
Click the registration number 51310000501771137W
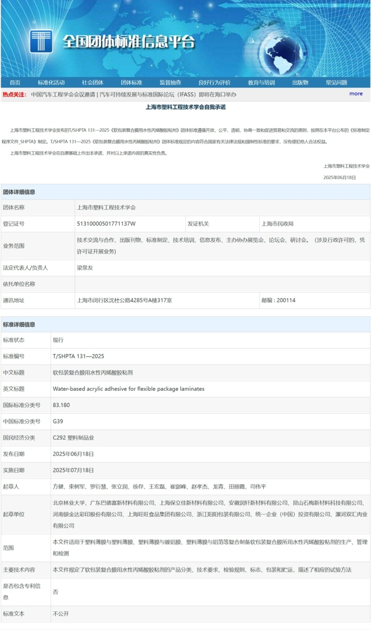106,223
